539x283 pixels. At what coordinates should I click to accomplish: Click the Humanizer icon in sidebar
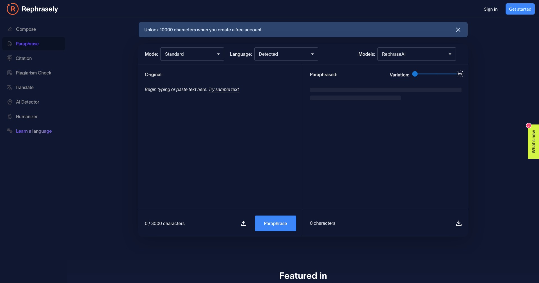tap(10, 116)
